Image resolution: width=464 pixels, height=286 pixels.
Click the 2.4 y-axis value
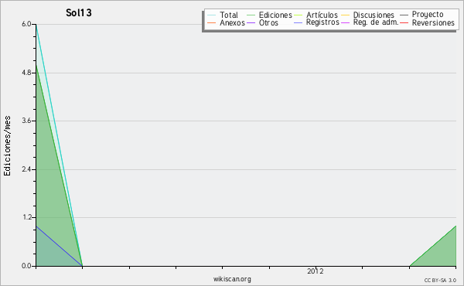tap(26, 169)
